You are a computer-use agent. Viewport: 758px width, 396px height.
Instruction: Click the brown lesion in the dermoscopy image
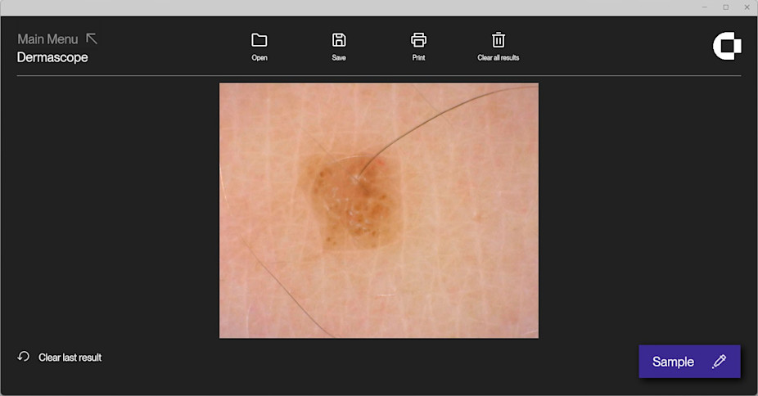[352, 200]
